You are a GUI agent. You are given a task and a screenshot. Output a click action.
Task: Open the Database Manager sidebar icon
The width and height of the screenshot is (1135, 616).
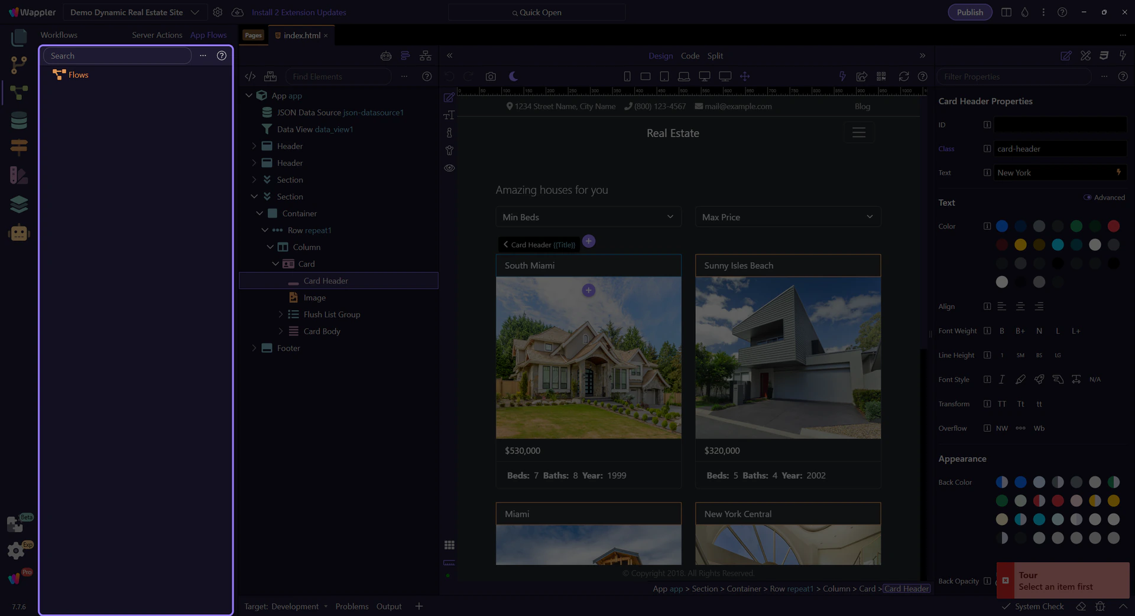pos(19,120)
